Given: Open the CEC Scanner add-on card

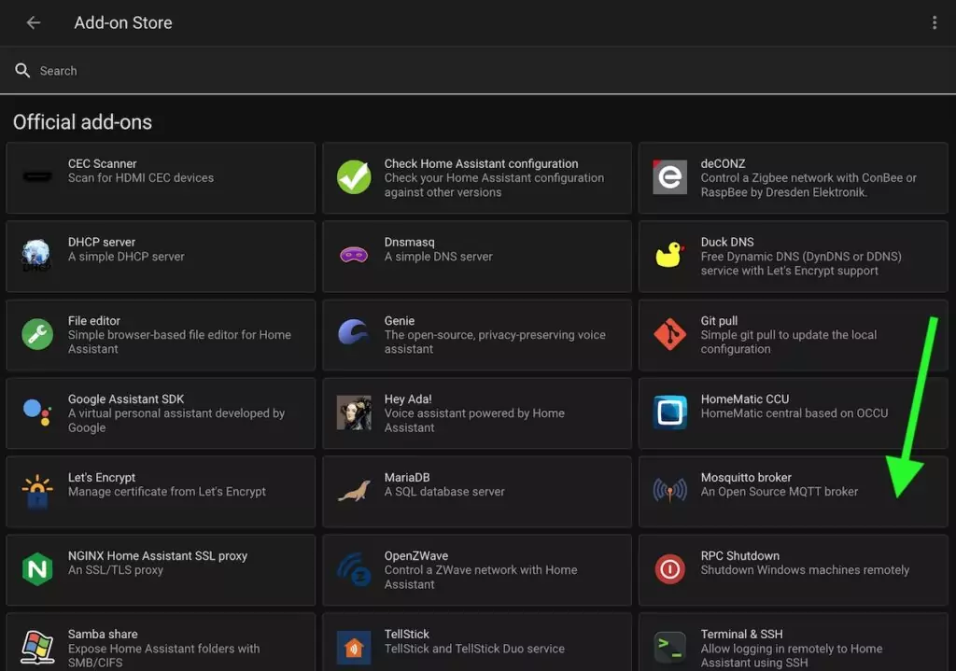Looking at the screenshot, I should pos(161,177).
